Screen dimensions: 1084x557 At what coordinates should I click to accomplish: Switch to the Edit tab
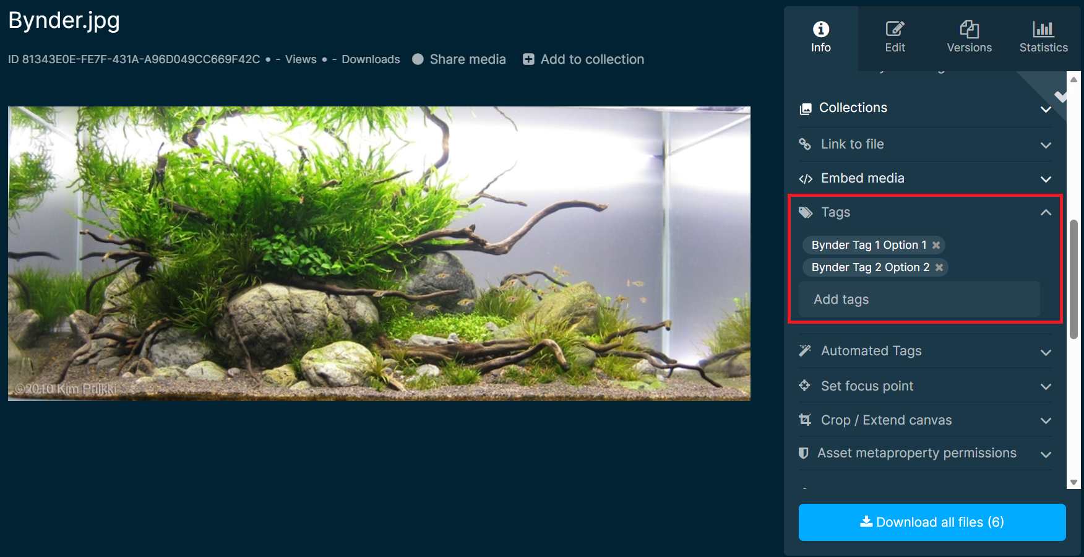(895, 37)
